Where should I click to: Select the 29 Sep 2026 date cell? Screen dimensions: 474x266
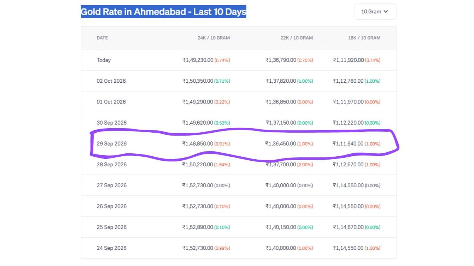click(111, 143)
